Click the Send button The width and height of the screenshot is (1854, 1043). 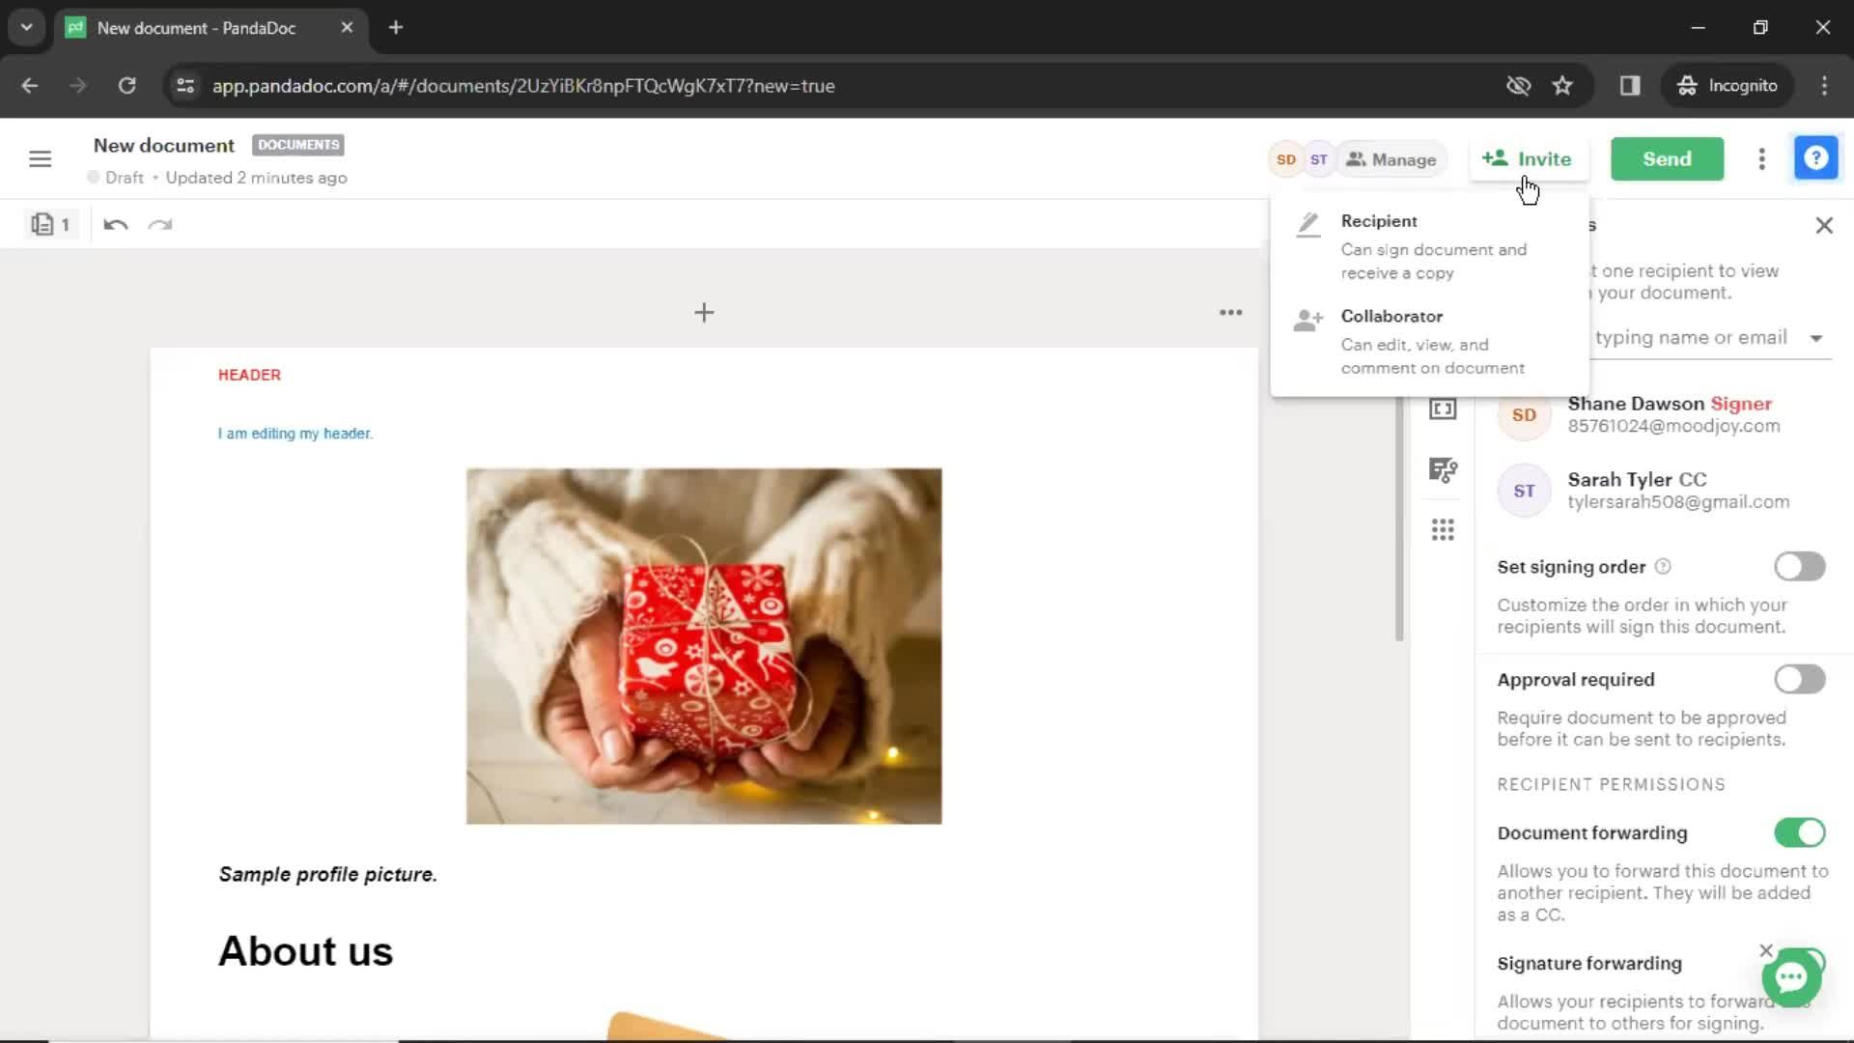pyautogui.click(x=1668, y=158)
